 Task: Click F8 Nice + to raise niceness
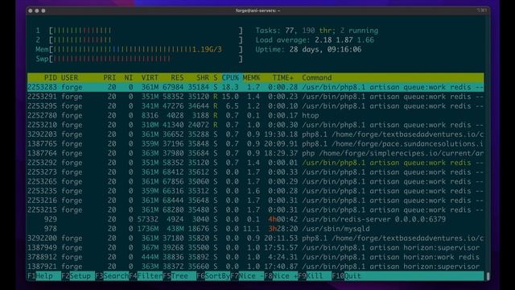click(x=281, y=275)
